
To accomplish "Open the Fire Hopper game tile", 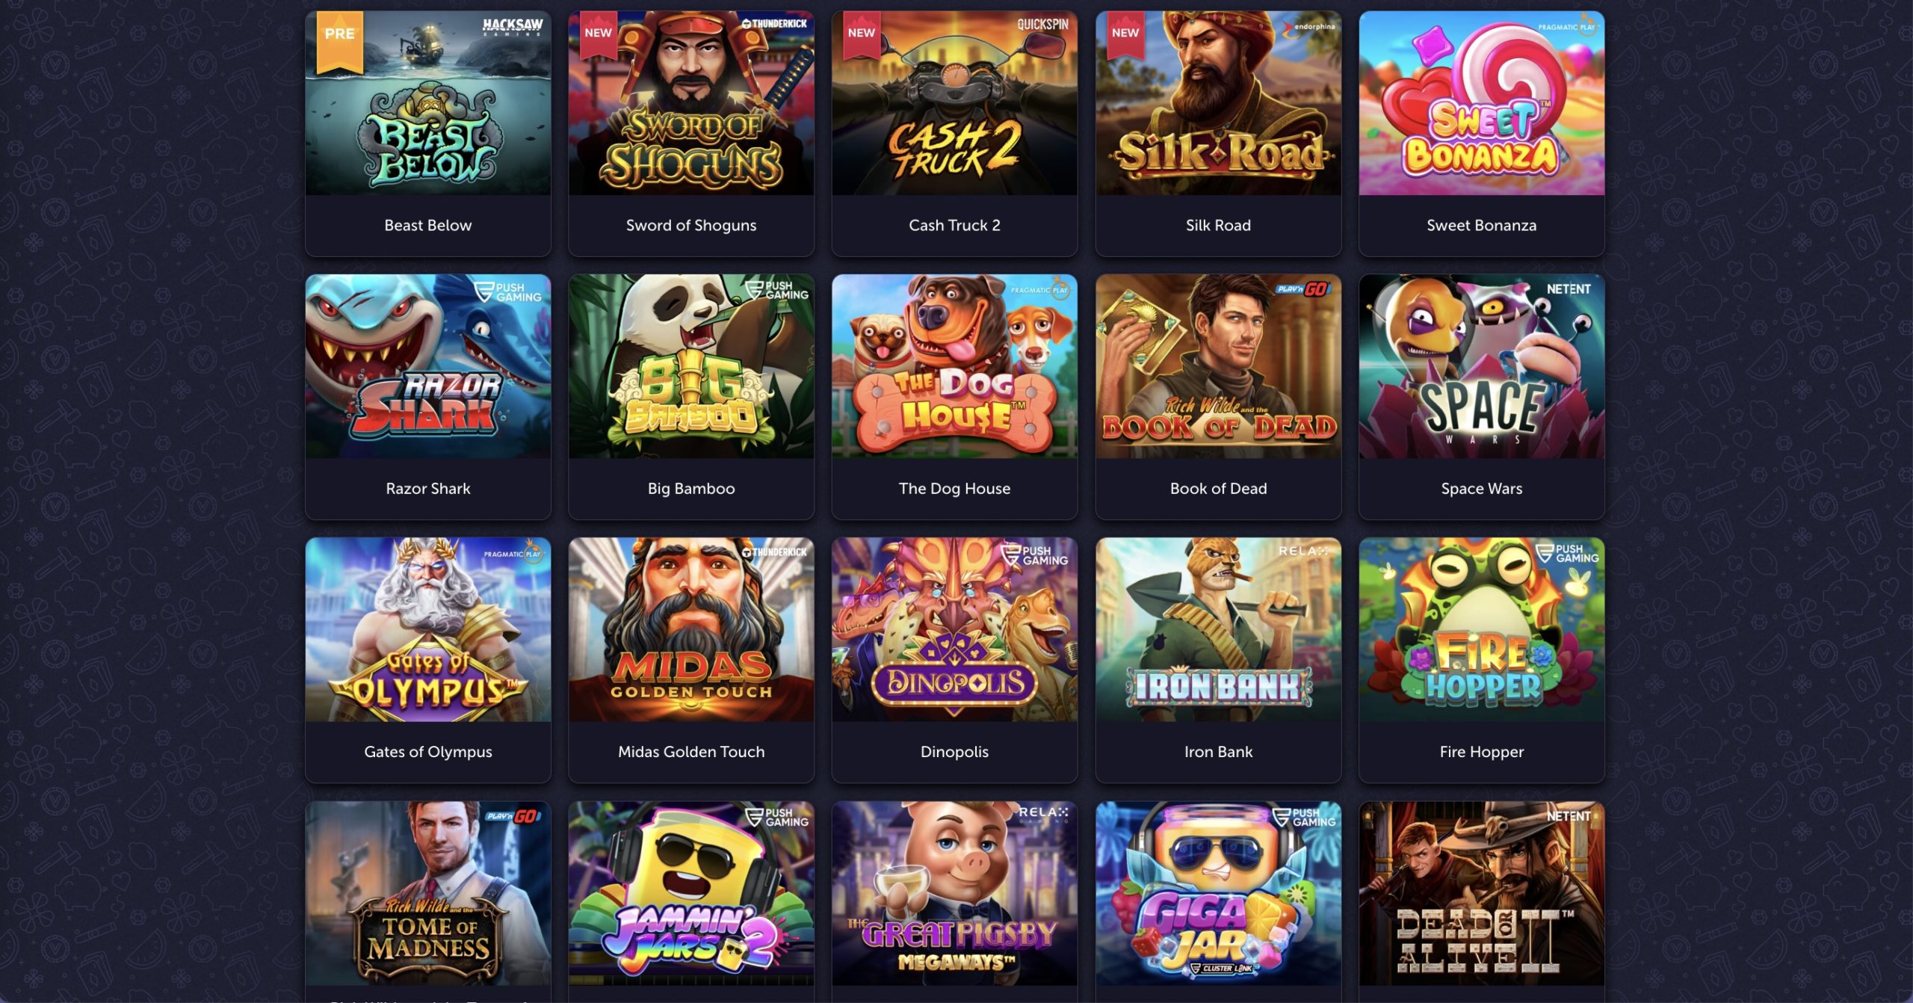I will pos(1481,660).
